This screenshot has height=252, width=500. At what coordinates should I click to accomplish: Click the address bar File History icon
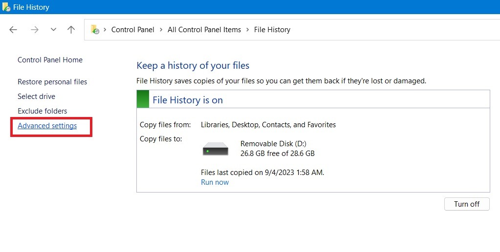click(x=95, y=30)
